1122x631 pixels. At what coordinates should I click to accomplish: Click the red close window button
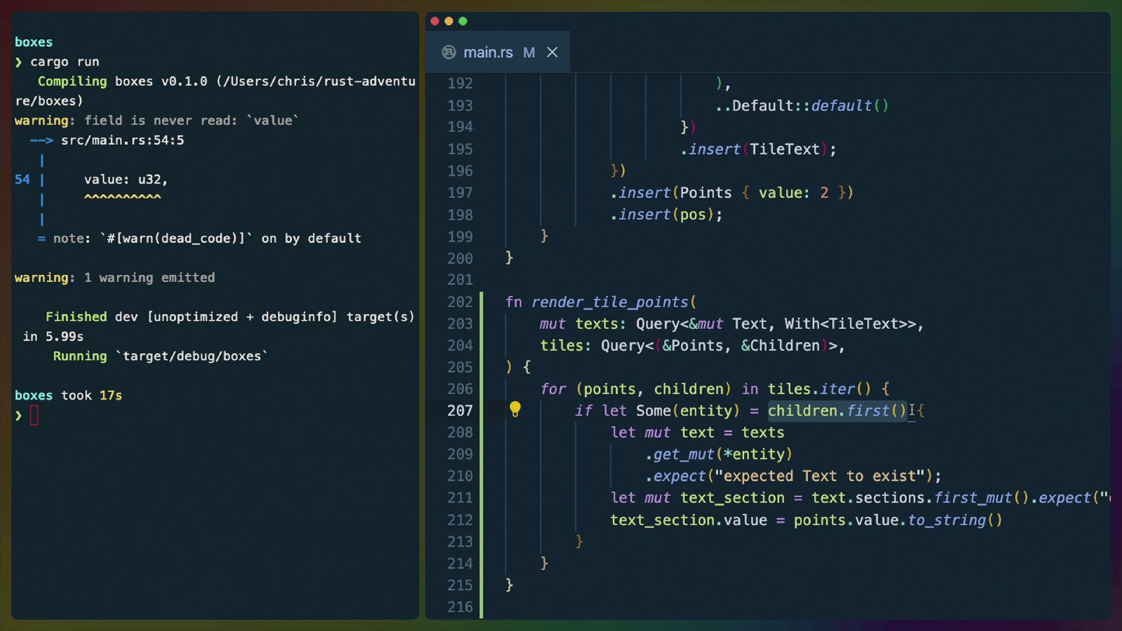coord(435,22)
